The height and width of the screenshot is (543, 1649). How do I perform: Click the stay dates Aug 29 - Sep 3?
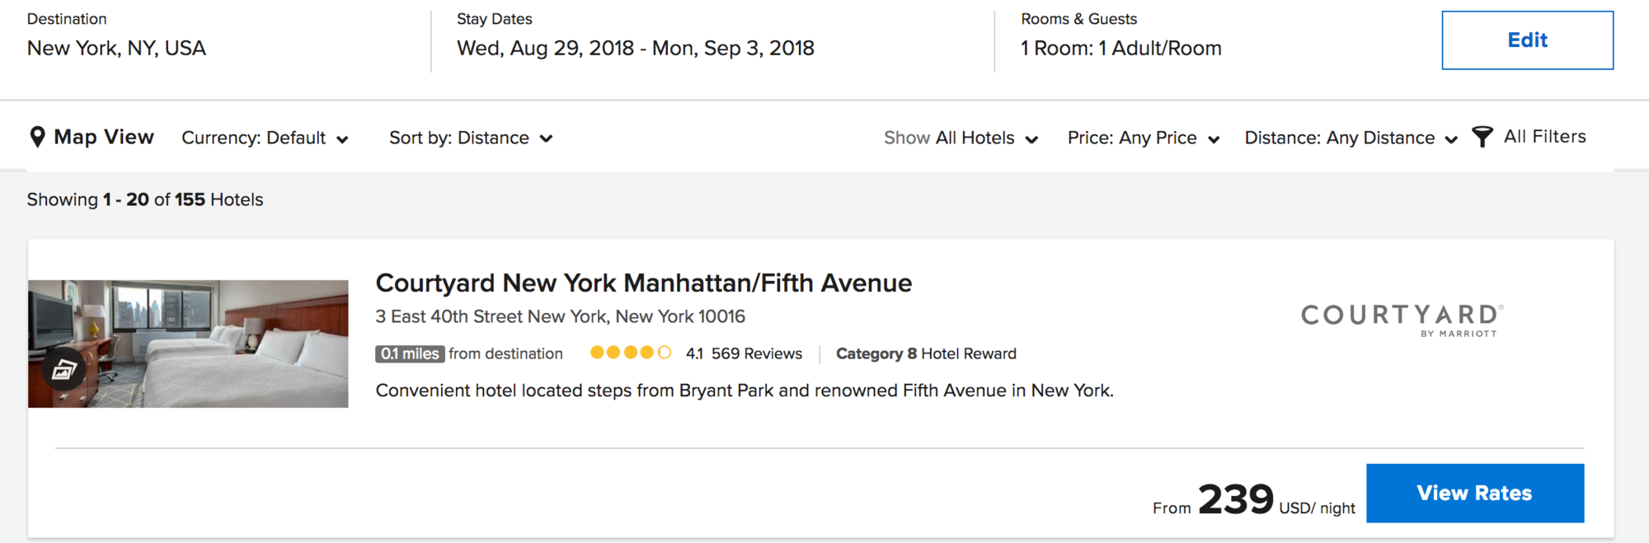(635, 49)
